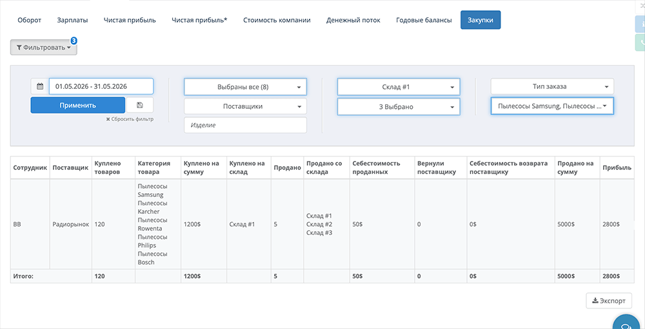This screenshot has width=645, height=329.
Task: Click the info icon on right edge
Action: 641,24
